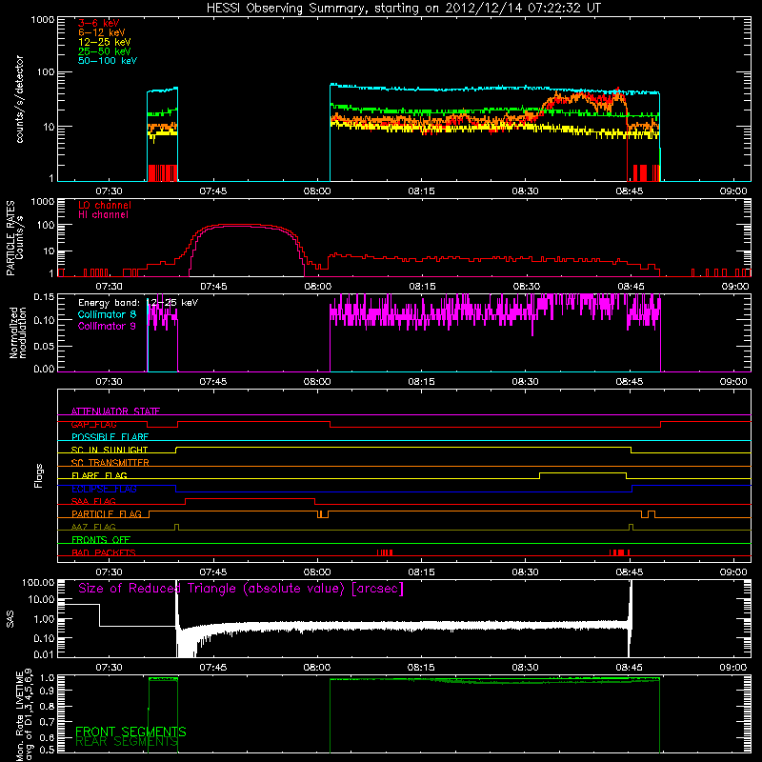Select the yellow '12-25 keV' count-rate legend label
Screen dimensions: 762x762
pos(105,42)
